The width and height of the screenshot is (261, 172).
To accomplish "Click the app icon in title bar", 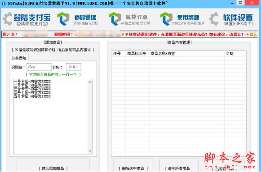I will [3, 3].
